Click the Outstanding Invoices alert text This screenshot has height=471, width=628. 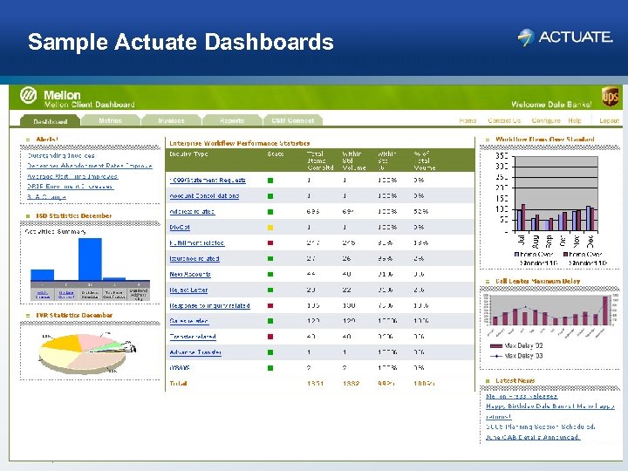tap(61, 155)
